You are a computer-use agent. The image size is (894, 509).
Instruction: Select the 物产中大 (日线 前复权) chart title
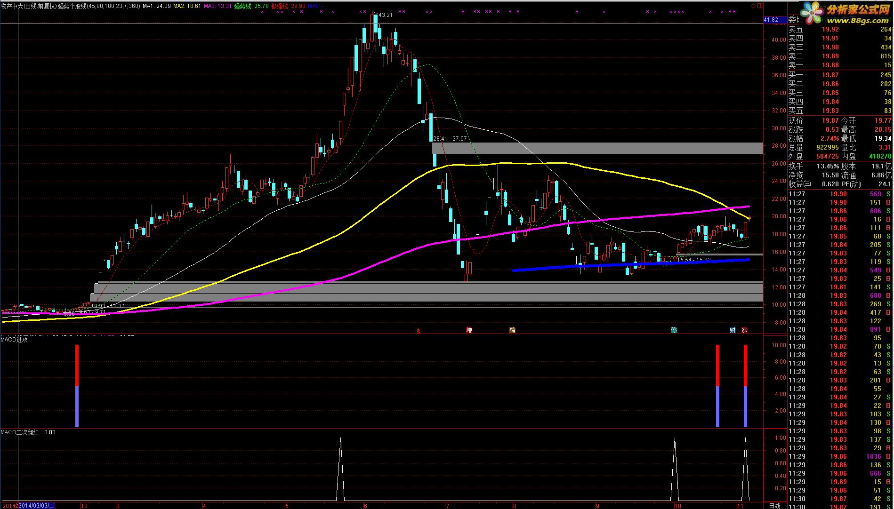pos(29,6)
